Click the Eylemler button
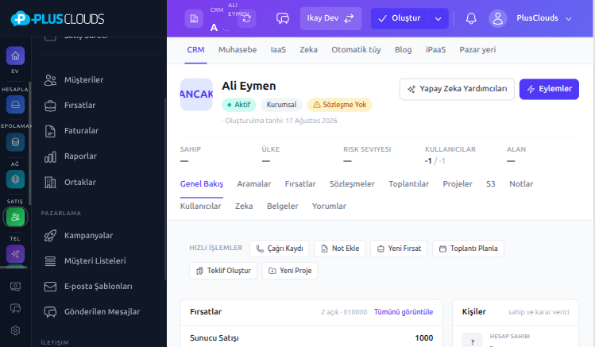This screenshot has width=595, height=347. coord(549,89)
